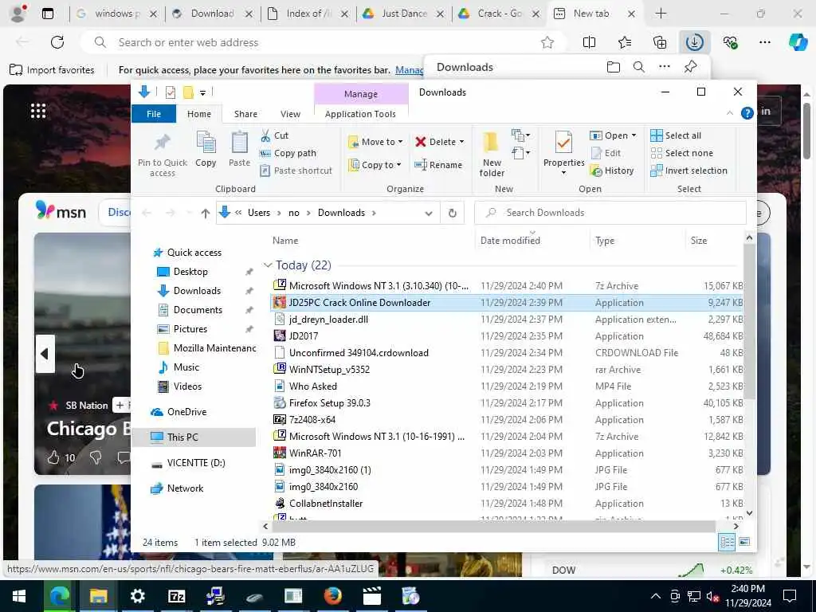Switch to the Share ribbon tab

pyautogui.click(x=245, y=114)
